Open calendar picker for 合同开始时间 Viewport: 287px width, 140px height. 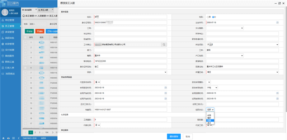(x=166, y=93)
